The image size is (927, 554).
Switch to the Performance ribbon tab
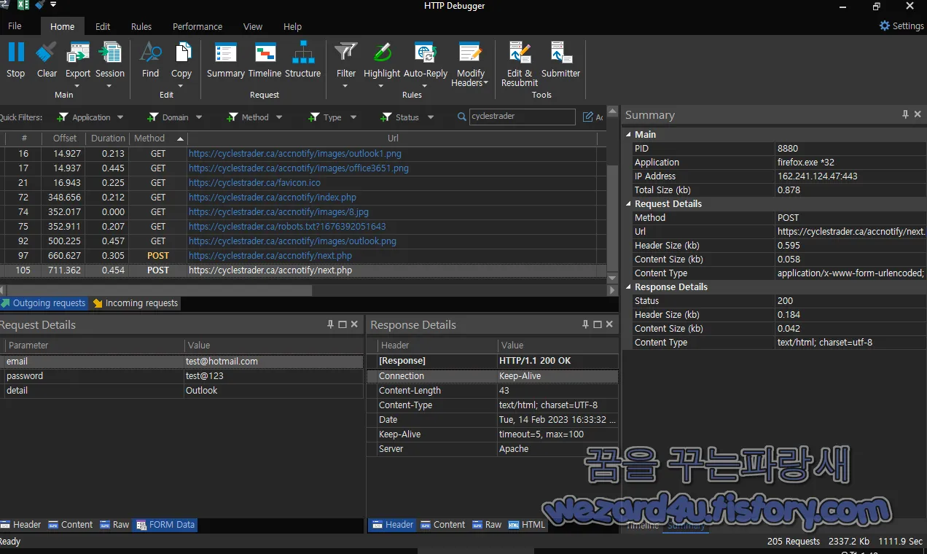coord(197,26)
